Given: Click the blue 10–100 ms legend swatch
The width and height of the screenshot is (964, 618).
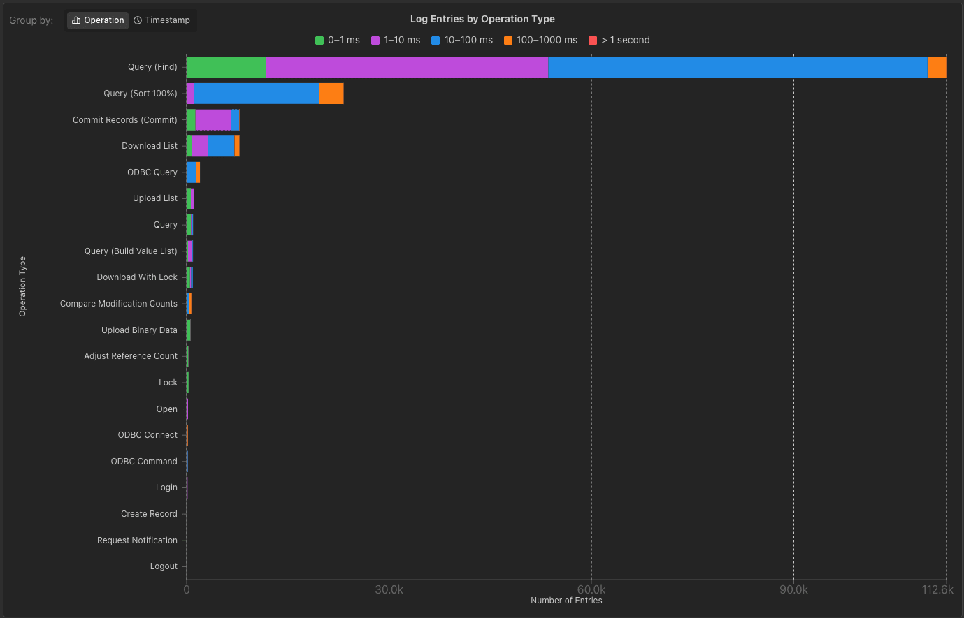Looking at the screenshot, I should point(435,41).
